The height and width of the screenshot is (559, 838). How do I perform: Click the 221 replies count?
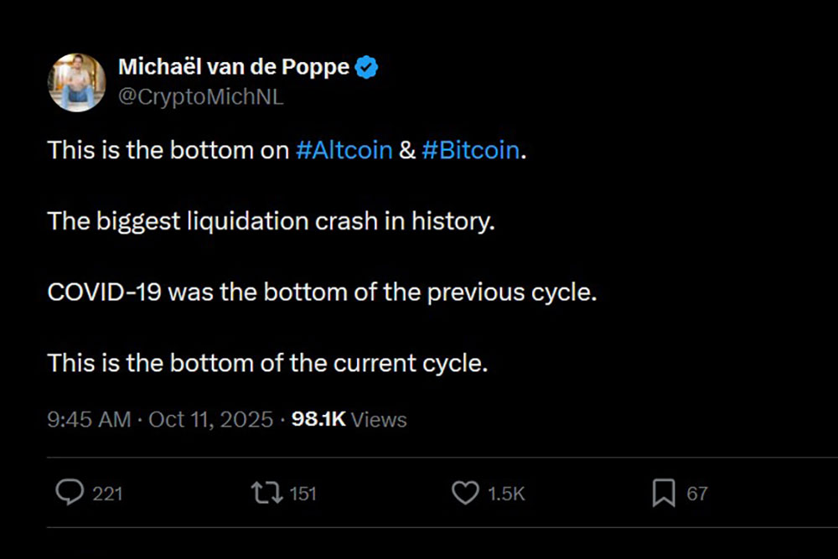[x=107, y=494]
